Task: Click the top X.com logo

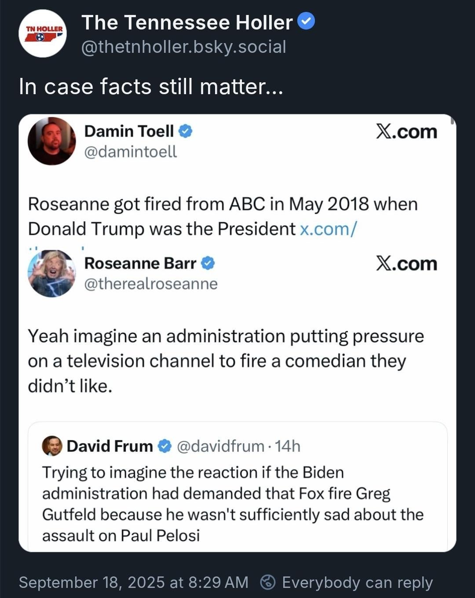Action: (406, 131)
